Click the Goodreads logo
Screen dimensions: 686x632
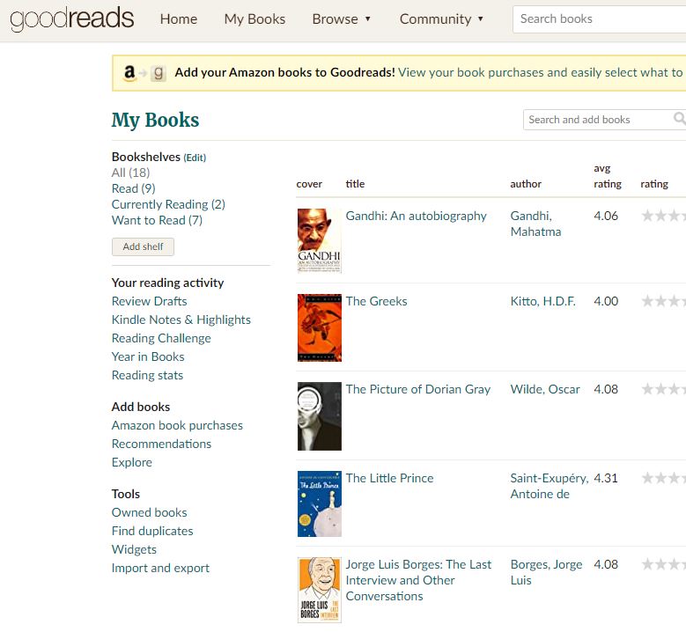71,19
